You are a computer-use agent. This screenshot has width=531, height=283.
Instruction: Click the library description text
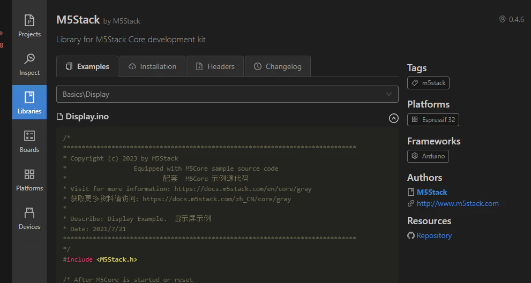coord(131,40)
